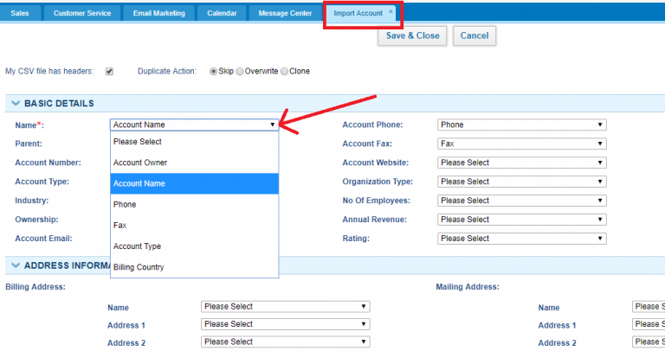Close the Import Account tab
This screenshot has height=351, width=665.
click(x=391, y=11)
